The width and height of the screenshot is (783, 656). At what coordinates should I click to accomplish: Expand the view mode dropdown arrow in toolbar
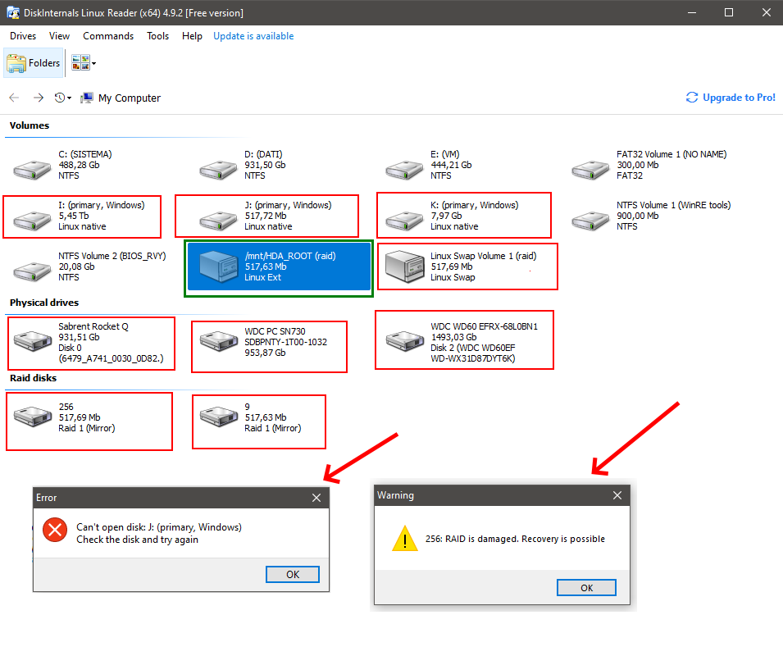click(94, 63)
